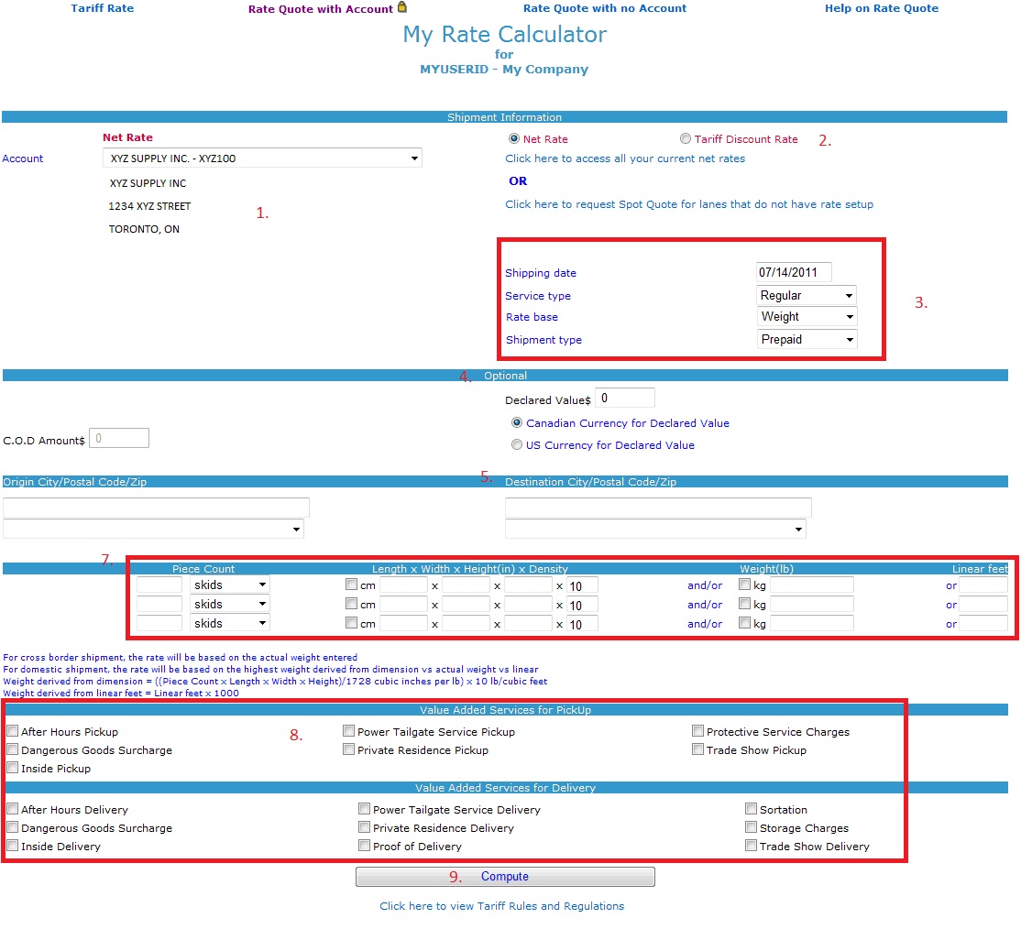This screenshot has width=1032, height=929.
Task: Click the Destination City/Postal Code text field
Action: click(658, 508)
